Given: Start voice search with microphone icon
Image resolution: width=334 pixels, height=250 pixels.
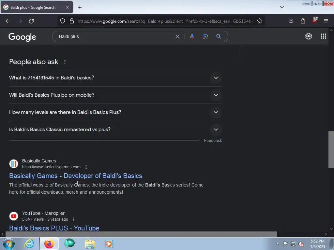Looking at the screenshot, I should 192,36.
